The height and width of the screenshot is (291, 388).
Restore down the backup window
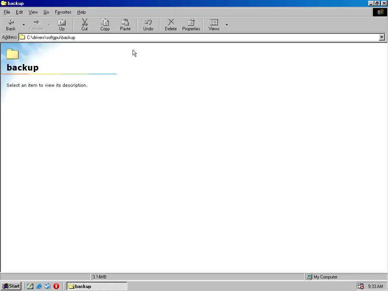coord(377,3)
